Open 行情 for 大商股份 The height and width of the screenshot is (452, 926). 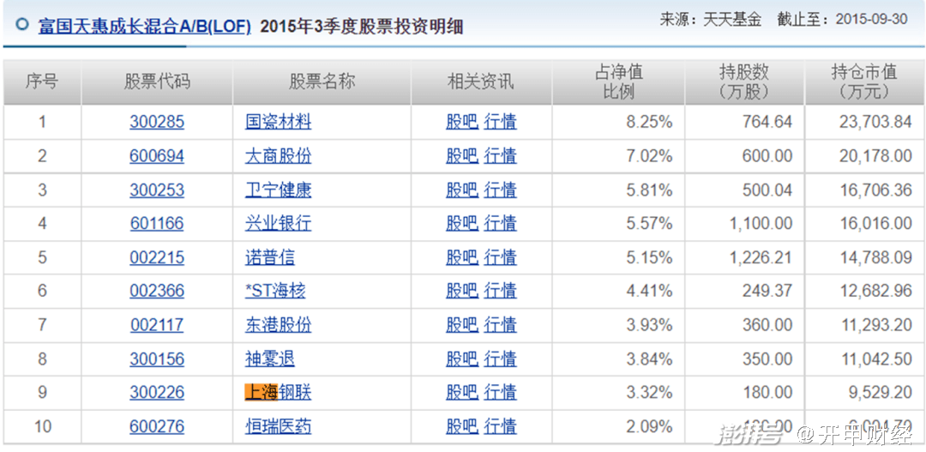500,156
